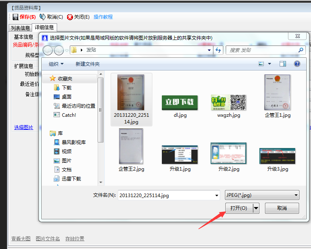Click the Cancel (取消) toolbar icon

point(42,17)
